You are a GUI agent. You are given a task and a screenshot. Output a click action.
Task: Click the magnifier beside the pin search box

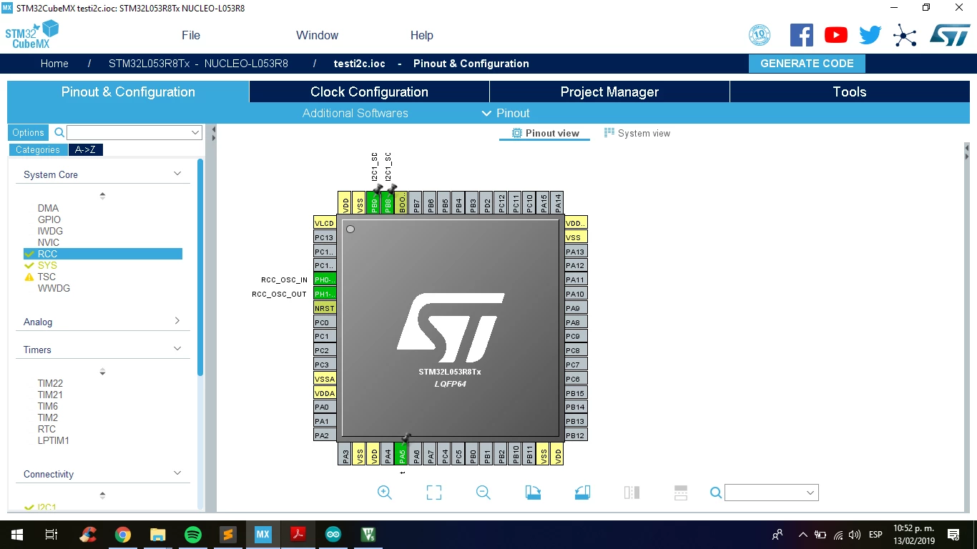715,493
